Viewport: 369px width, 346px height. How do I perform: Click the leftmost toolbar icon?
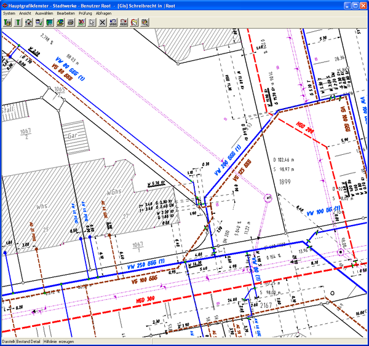(8, 23)
